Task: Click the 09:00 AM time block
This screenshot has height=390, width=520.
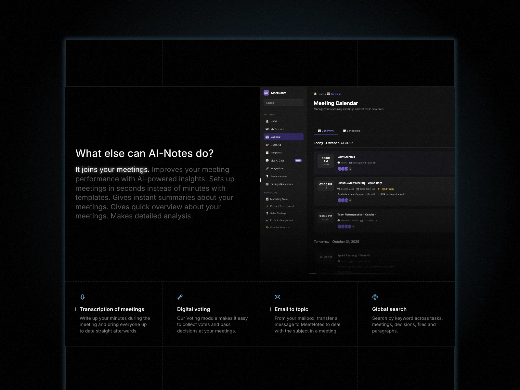Action: (x=326, y=161)
